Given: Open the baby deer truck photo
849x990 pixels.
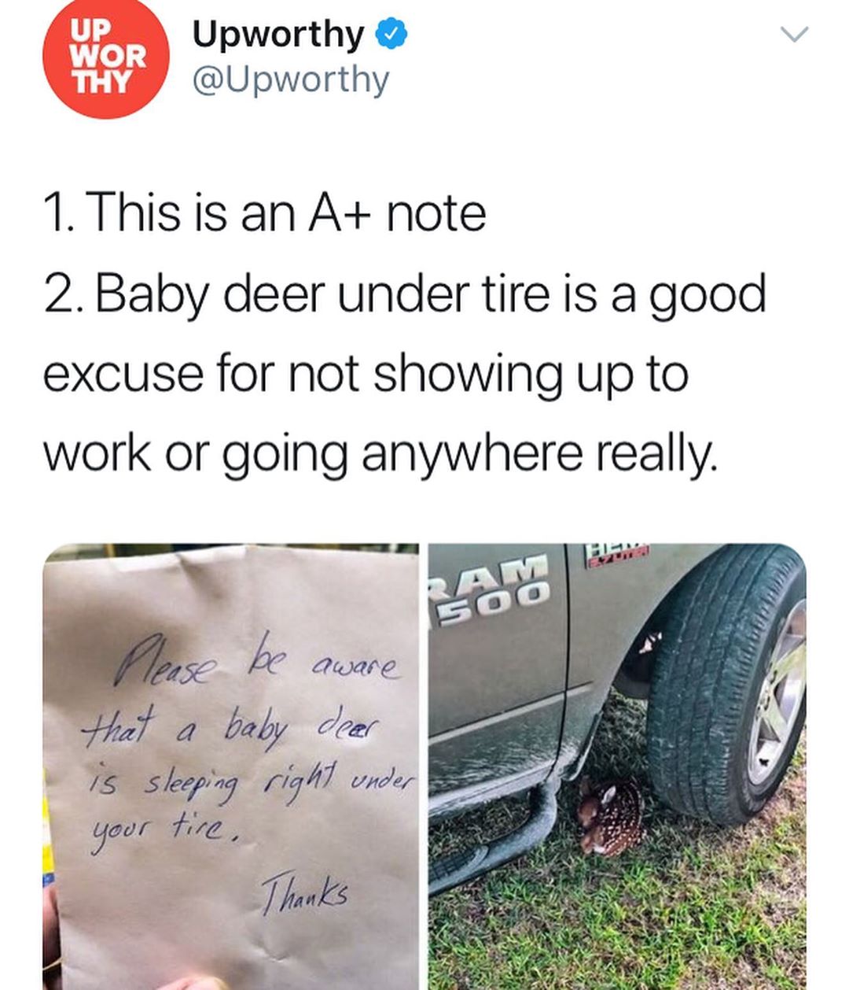Looking at the screenshot, I should click(617, 767).
